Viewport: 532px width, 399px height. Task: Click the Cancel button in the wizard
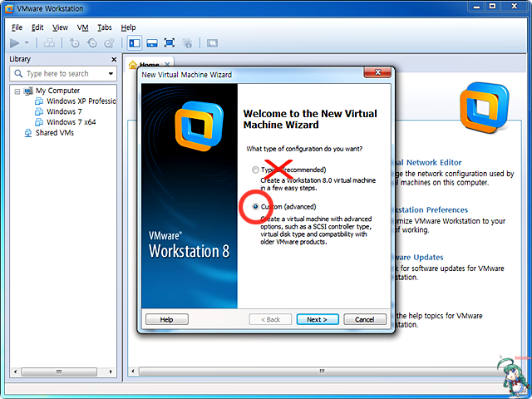[365, 319]
